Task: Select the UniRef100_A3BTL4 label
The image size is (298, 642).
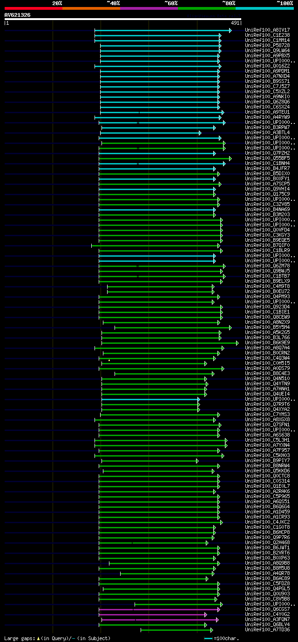Action: click(267, 132)
